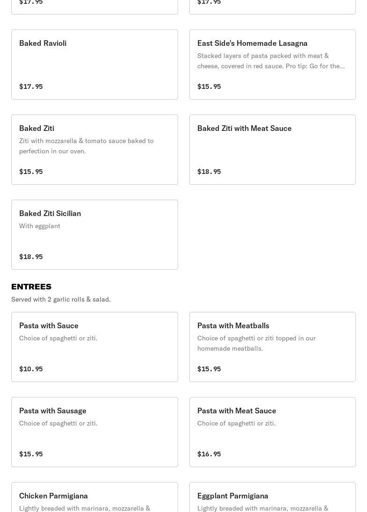
Task: Add Baked Ziti with Meat Sauce
Action: (x=272, y=150)
